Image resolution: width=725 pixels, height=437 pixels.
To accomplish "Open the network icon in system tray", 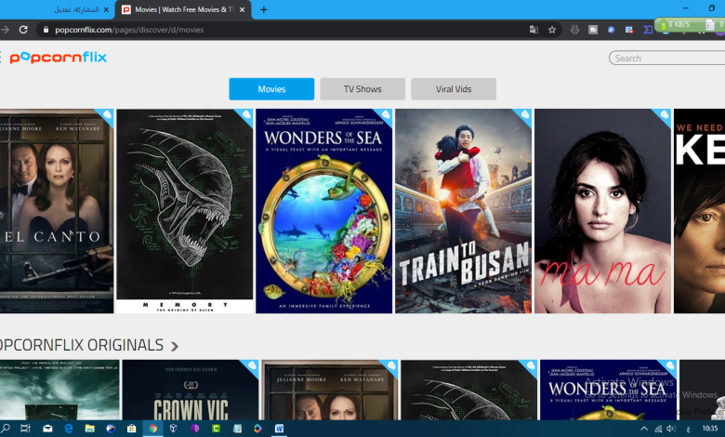I will click(658, 429).
